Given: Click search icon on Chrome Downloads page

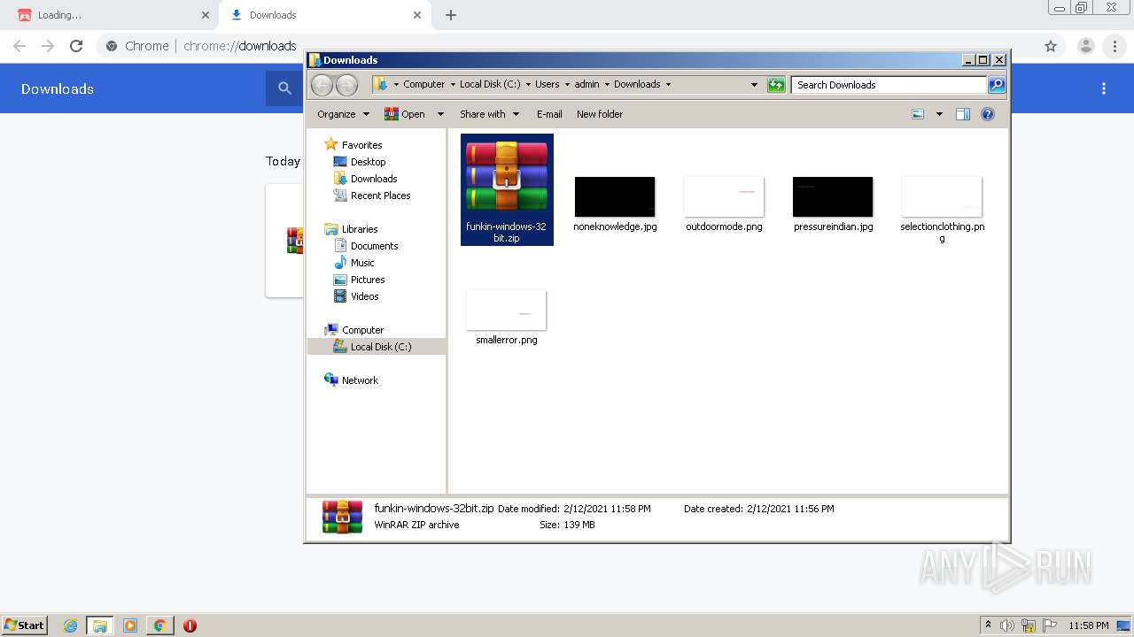Looking at the screenshot, I should pyautogui.click(x=284, y=88).
